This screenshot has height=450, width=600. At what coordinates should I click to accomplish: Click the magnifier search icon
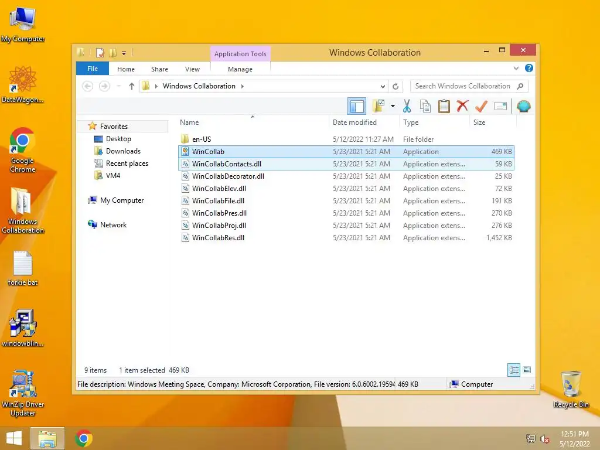coord(520,86)
